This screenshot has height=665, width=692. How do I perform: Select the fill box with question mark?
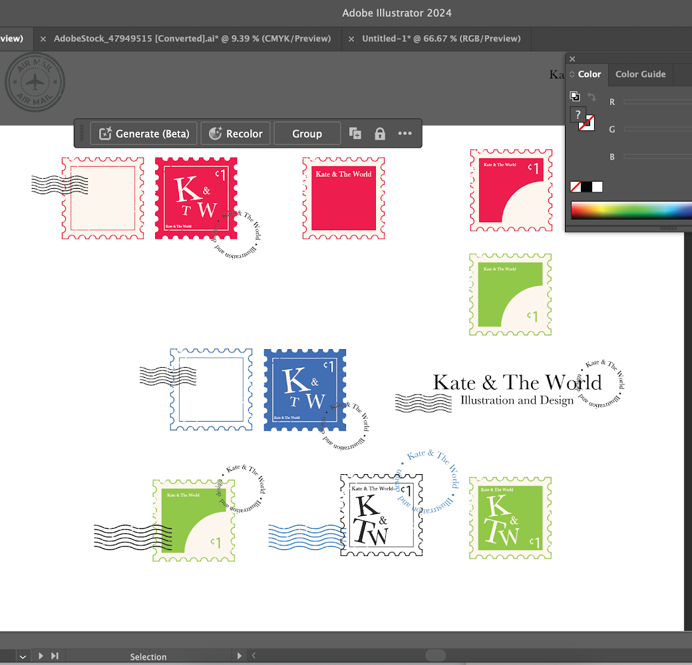(578, 114)
